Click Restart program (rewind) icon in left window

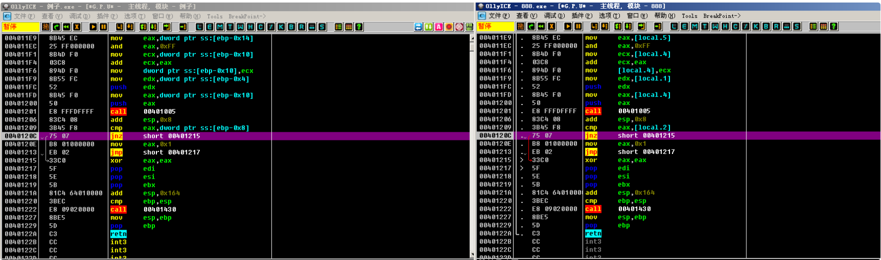pyautogui.click(x=66, y=27)
